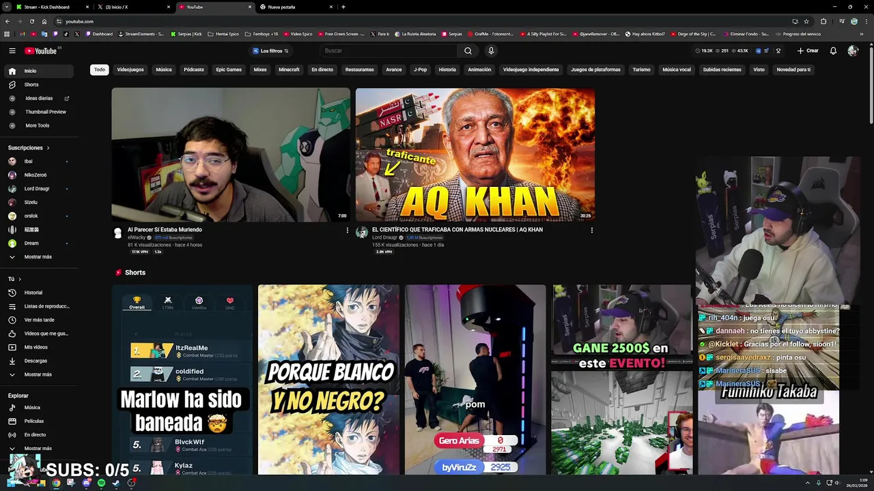Screen dimensions: 874x491
Task: Open Mis vídeos in sidebar
Action: [x=38, y=347]
